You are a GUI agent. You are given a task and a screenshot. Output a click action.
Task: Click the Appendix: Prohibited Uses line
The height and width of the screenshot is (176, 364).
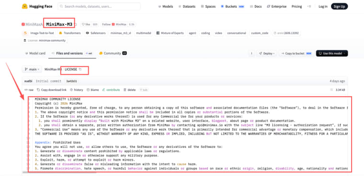pos(57,143)
